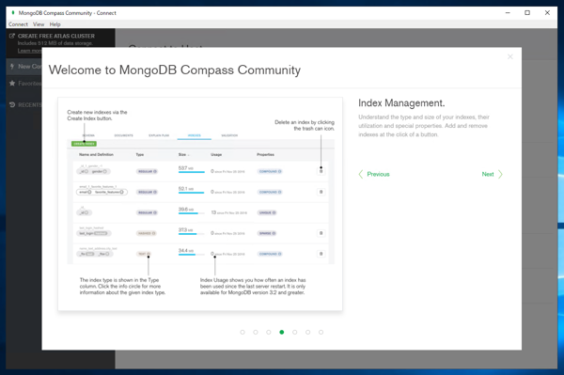Click the Index Management heading
564x375 pixels.
[401, 103]
